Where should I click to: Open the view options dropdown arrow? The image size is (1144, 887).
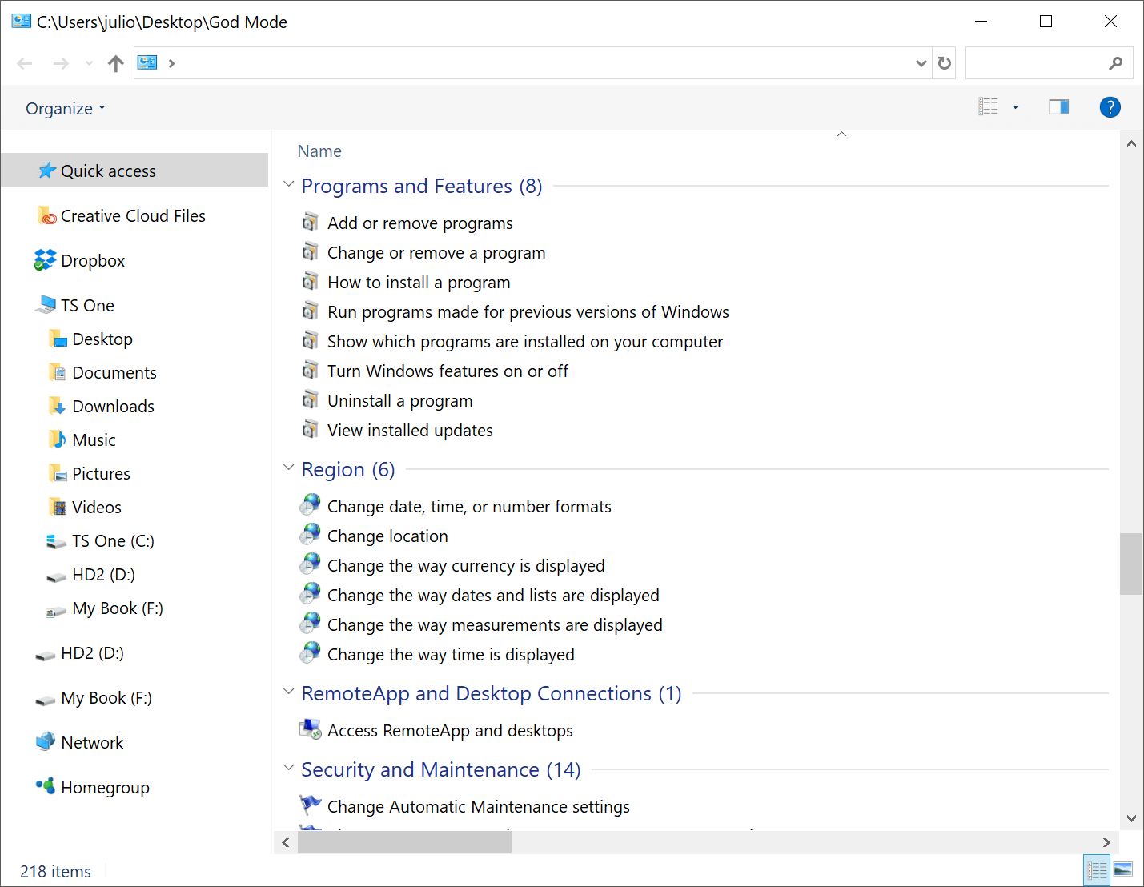(1015, 107)
